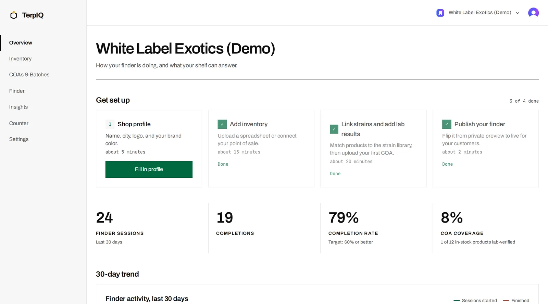The width and height of the screenshot is (548, 304).
Task: Click the 8% COA Coverage figure
Action: click(x=452, y=218)
